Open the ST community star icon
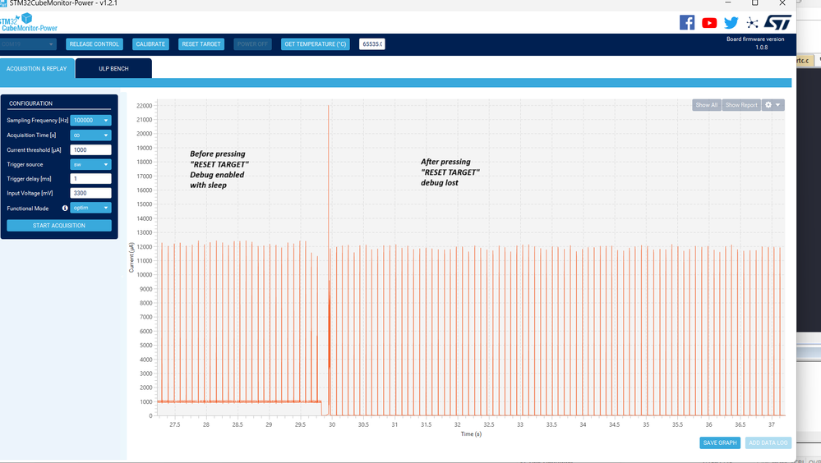Image resolution: width=821 pixels, height=463 pixels. click(x=753, y=22)
